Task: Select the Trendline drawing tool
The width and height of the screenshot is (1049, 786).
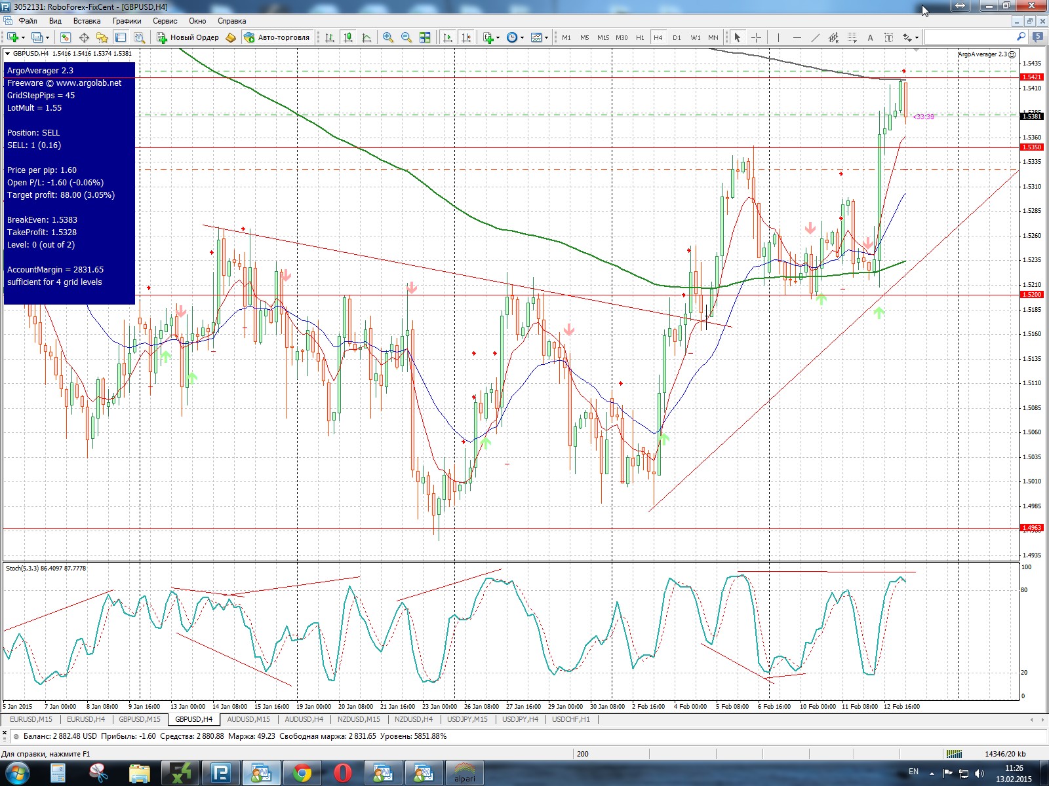Action: click(x=815, y=37)
